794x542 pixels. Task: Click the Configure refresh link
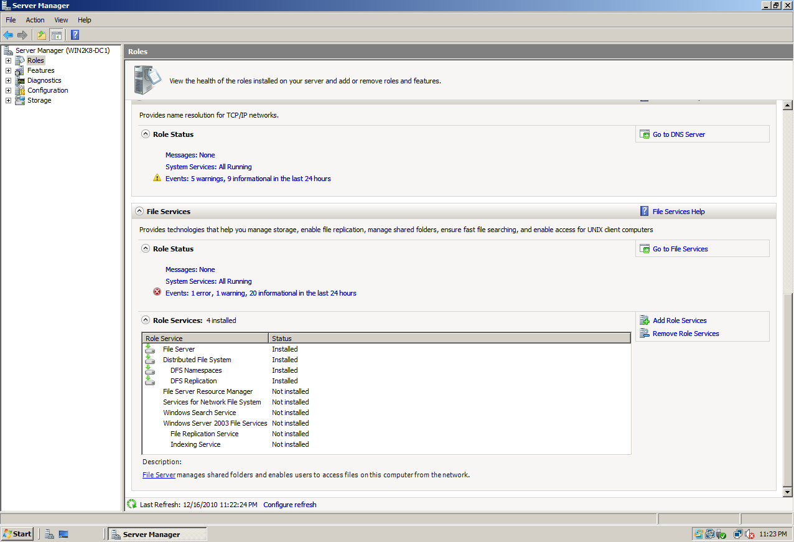click(289, 504)
